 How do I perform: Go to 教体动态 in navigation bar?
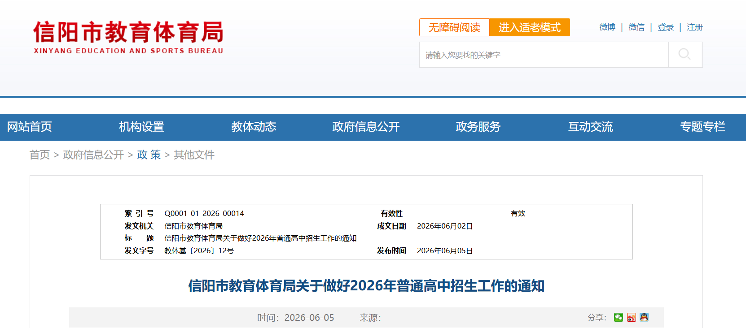254,127
